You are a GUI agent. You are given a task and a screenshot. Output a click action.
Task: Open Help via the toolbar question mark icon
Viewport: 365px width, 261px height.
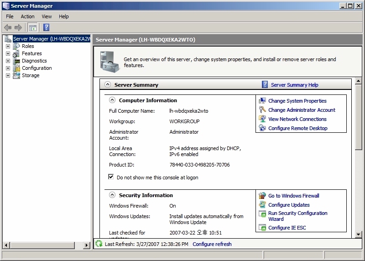click(x=47, y=27)
